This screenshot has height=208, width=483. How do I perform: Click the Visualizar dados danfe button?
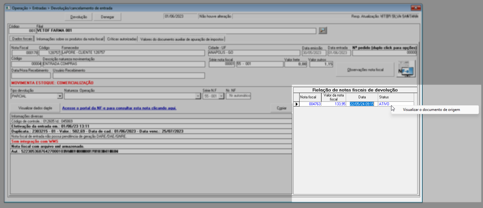click(x=35, y=108)
